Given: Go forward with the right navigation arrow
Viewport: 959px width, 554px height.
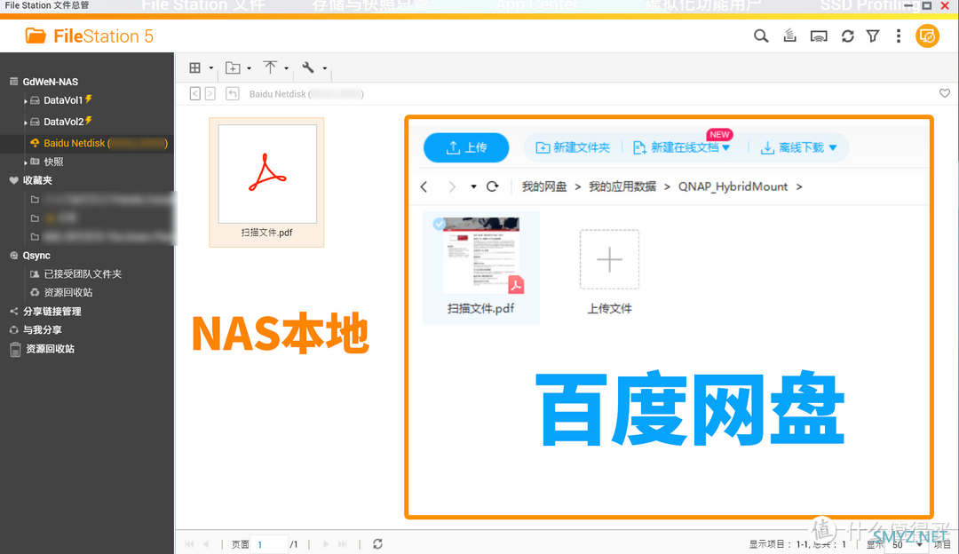Looking at the screenshot, I should (x=210, y=93).
